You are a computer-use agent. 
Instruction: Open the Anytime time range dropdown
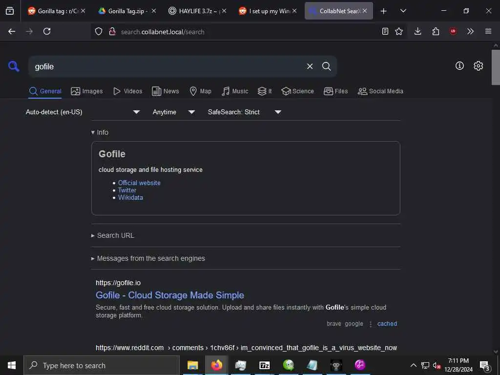point(173,112)
